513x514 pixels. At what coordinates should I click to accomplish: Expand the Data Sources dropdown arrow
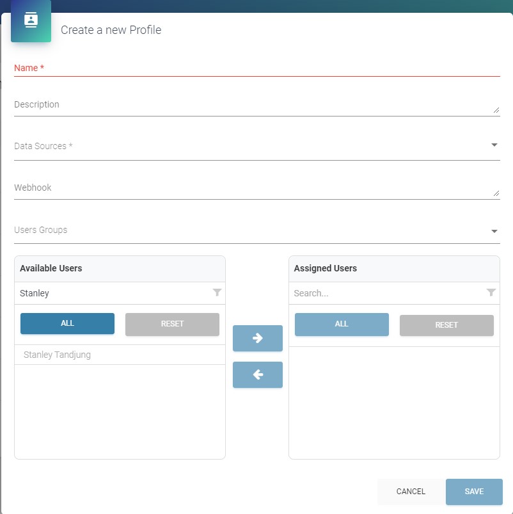(x=494, y=145)
